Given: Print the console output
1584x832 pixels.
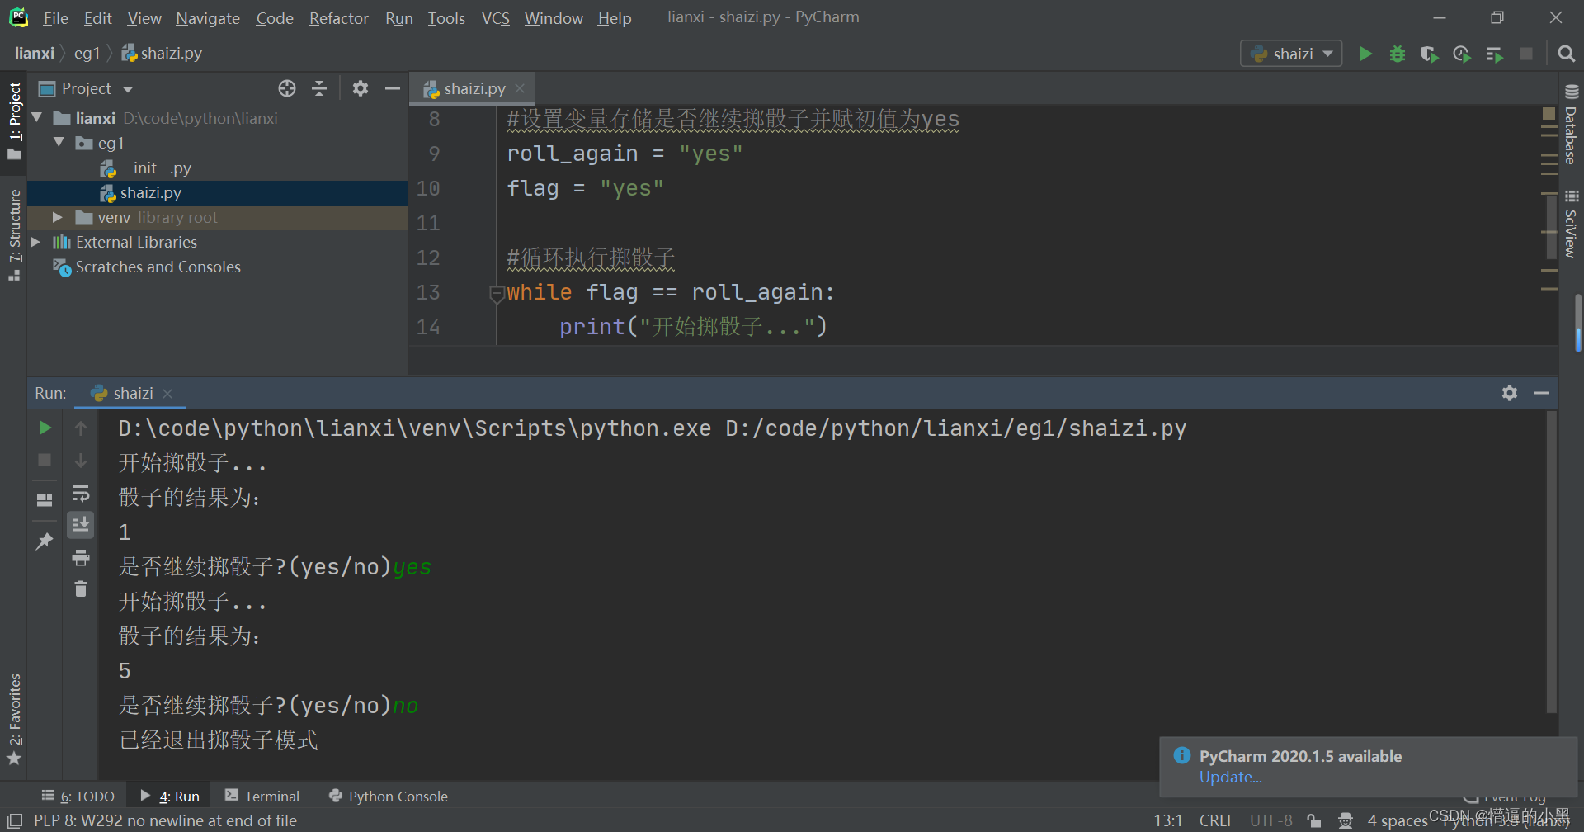Looking at the screenshot, I should (x=81, y=558).
